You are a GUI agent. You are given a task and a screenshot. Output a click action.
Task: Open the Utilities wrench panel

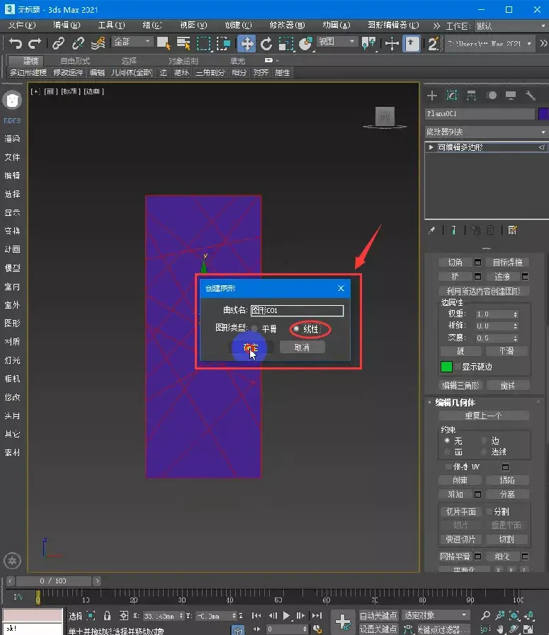[x=530, y=96]
